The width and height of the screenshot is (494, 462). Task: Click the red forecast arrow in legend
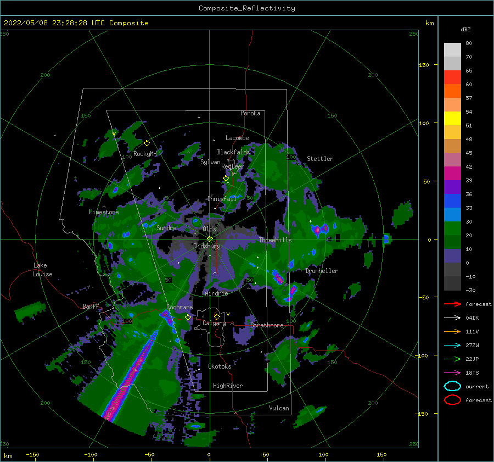[452, 304]
